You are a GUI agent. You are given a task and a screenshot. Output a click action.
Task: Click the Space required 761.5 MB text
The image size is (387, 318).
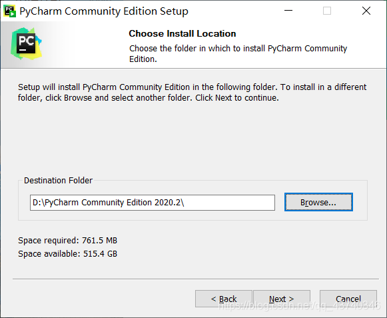[68, 241]
